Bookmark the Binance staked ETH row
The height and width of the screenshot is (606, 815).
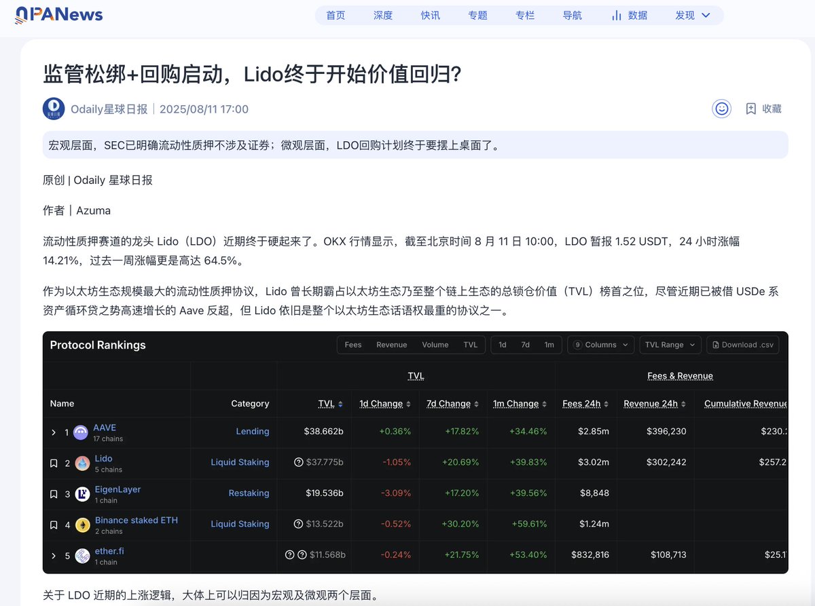click(x=54, y=525)
